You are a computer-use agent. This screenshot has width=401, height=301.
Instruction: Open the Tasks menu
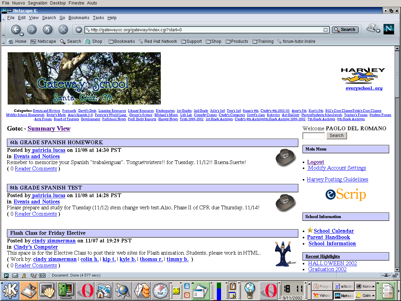coord(98,18)
